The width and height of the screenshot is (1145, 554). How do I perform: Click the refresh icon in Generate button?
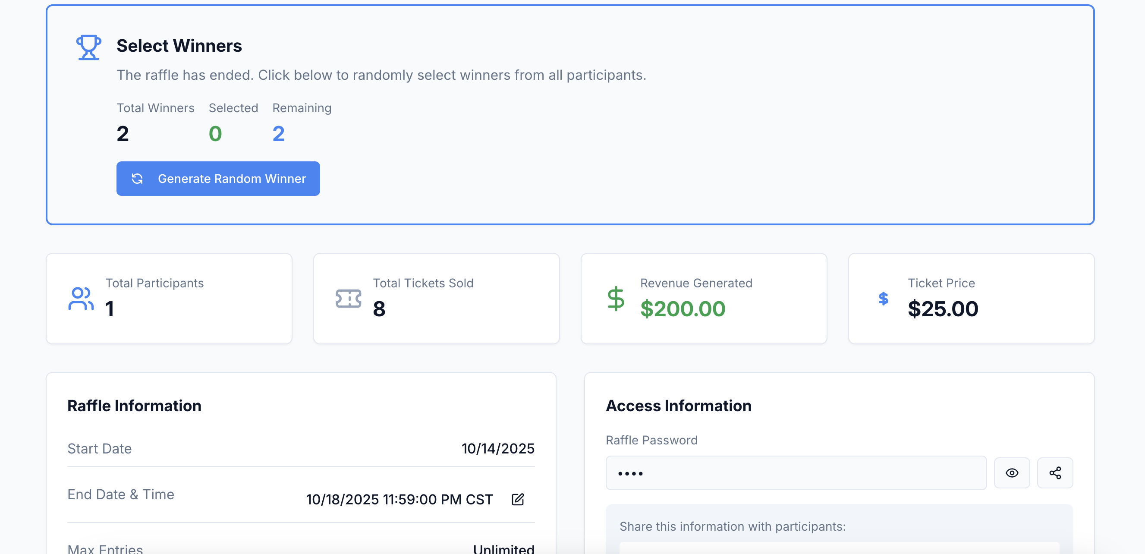137,179
